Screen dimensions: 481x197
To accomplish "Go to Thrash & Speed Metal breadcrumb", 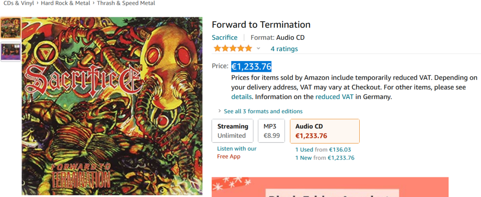I will [x=126, y=3].
